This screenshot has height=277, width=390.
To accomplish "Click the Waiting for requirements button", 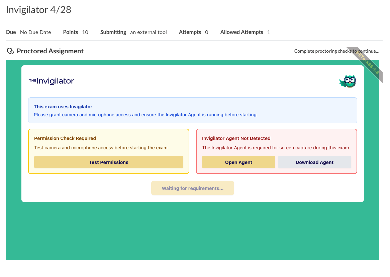I will pyautogui.click(x=192, y=188).
